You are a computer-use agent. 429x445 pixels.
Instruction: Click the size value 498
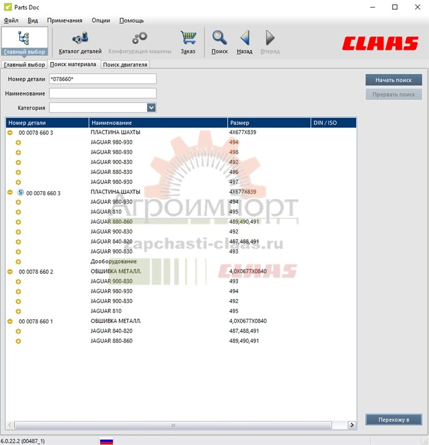pyautogui.click(x=234, y=152)
